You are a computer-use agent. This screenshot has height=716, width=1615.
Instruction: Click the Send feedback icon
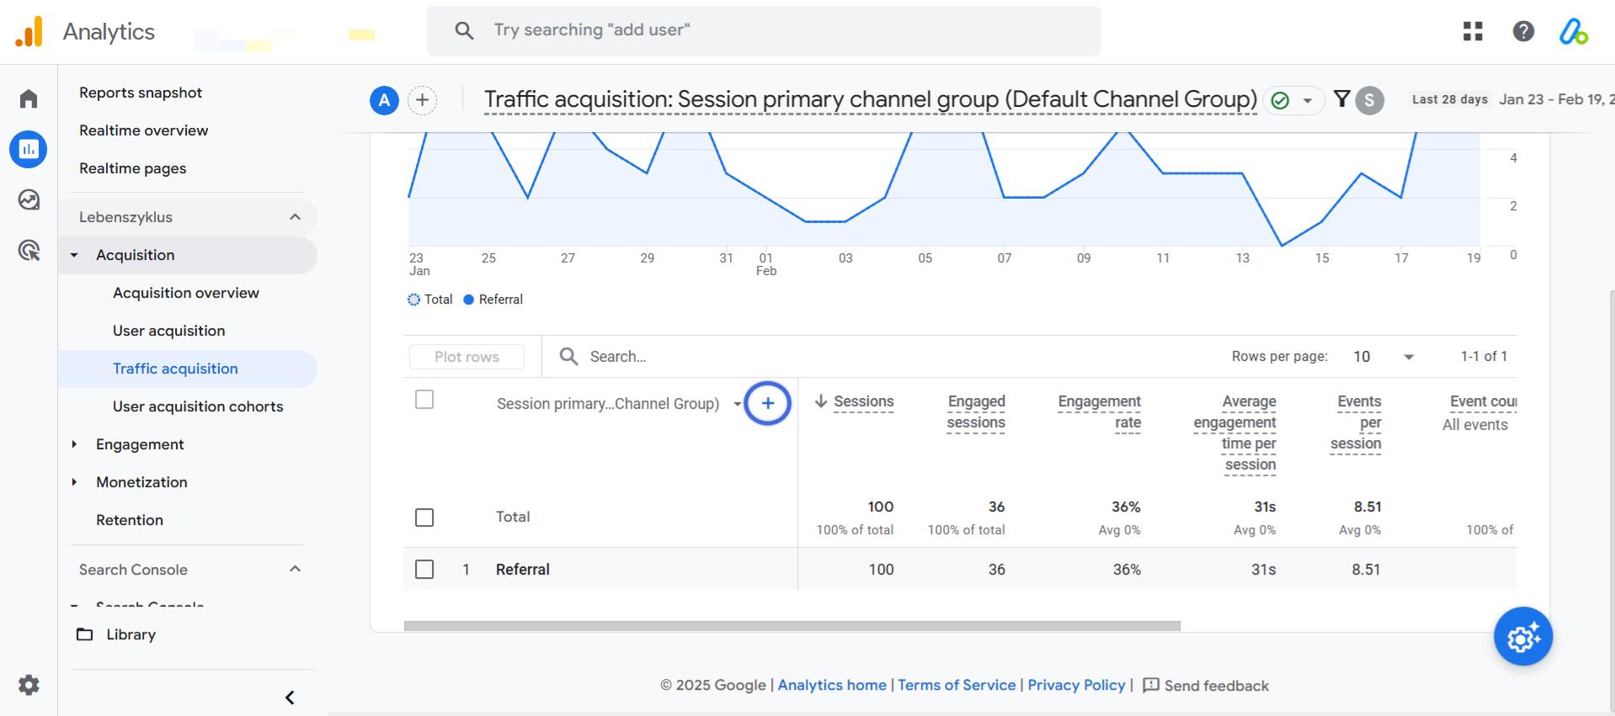point(1151,685)
